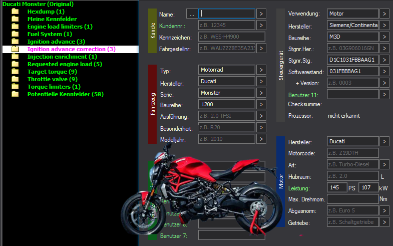Open arrow beside Art Turbo-Diesel field
Screen dimensions: 393x246
coord(384,164)
